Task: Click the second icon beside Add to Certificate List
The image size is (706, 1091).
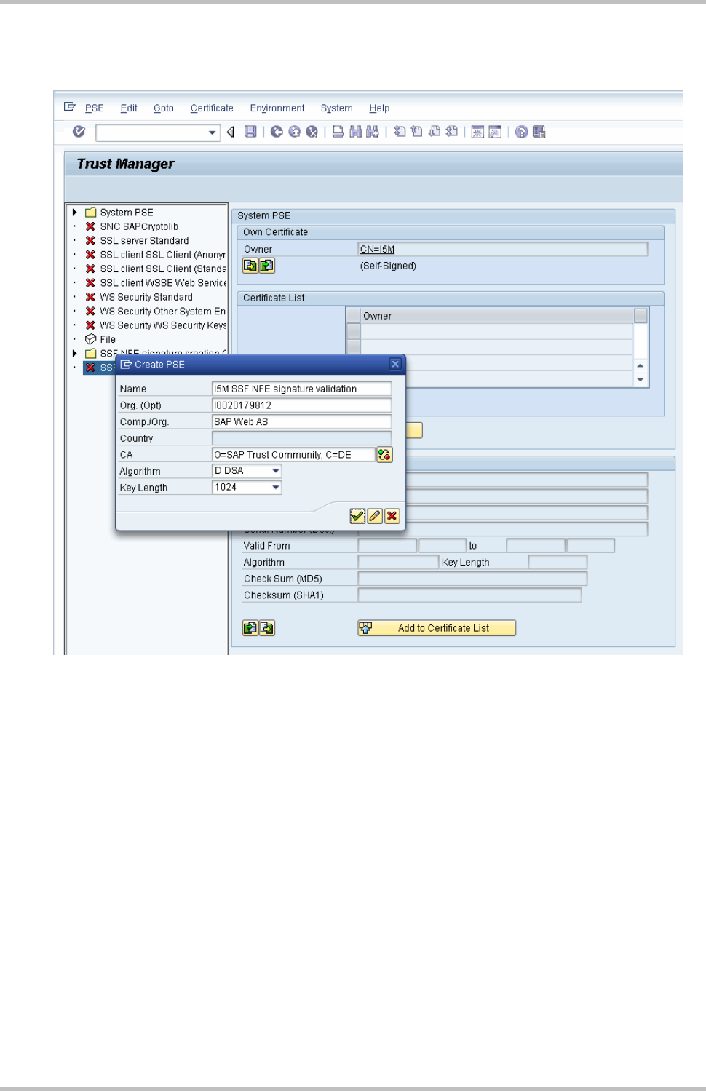Action: (x=267, y=628)
